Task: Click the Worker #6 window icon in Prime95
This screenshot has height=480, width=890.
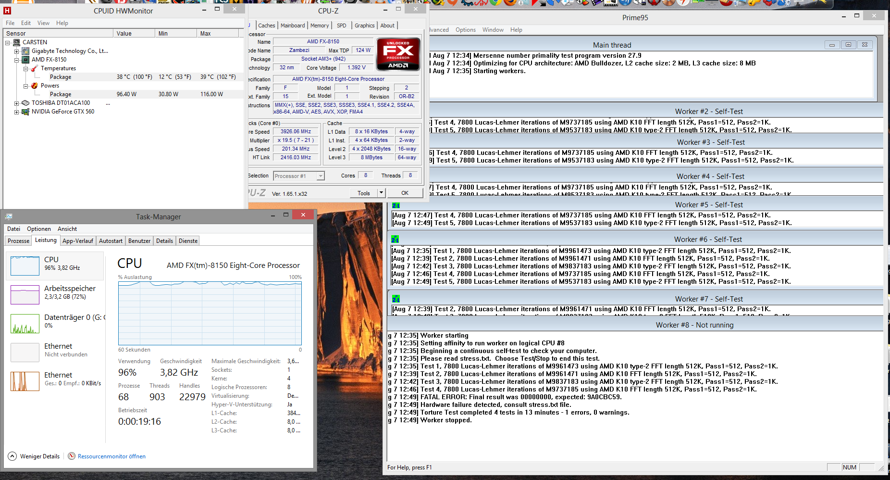Action: pyautogui.click(x=395, y=240)
